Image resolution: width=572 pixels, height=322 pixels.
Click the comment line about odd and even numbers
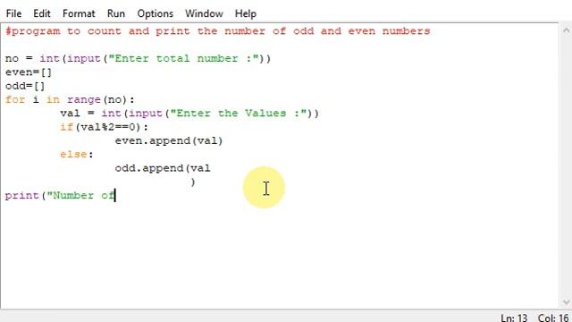[x=218, y=31]
